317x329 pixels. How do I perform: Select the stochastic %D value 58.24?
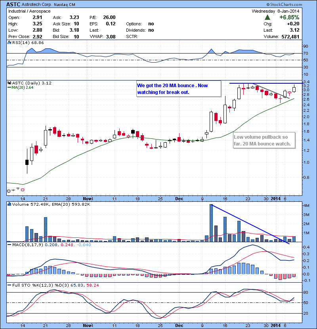(92, 285)
